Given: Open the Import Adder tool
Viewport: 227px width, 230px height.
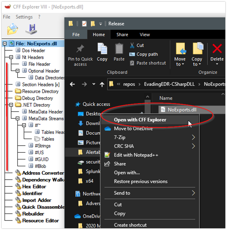Looking at the screenshot, I should (x=33, y=200).
